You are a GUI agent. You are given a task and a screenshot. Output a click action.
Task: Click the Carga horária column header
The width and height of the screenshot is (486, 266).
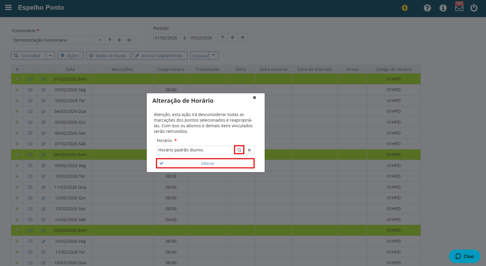[171, 69]
